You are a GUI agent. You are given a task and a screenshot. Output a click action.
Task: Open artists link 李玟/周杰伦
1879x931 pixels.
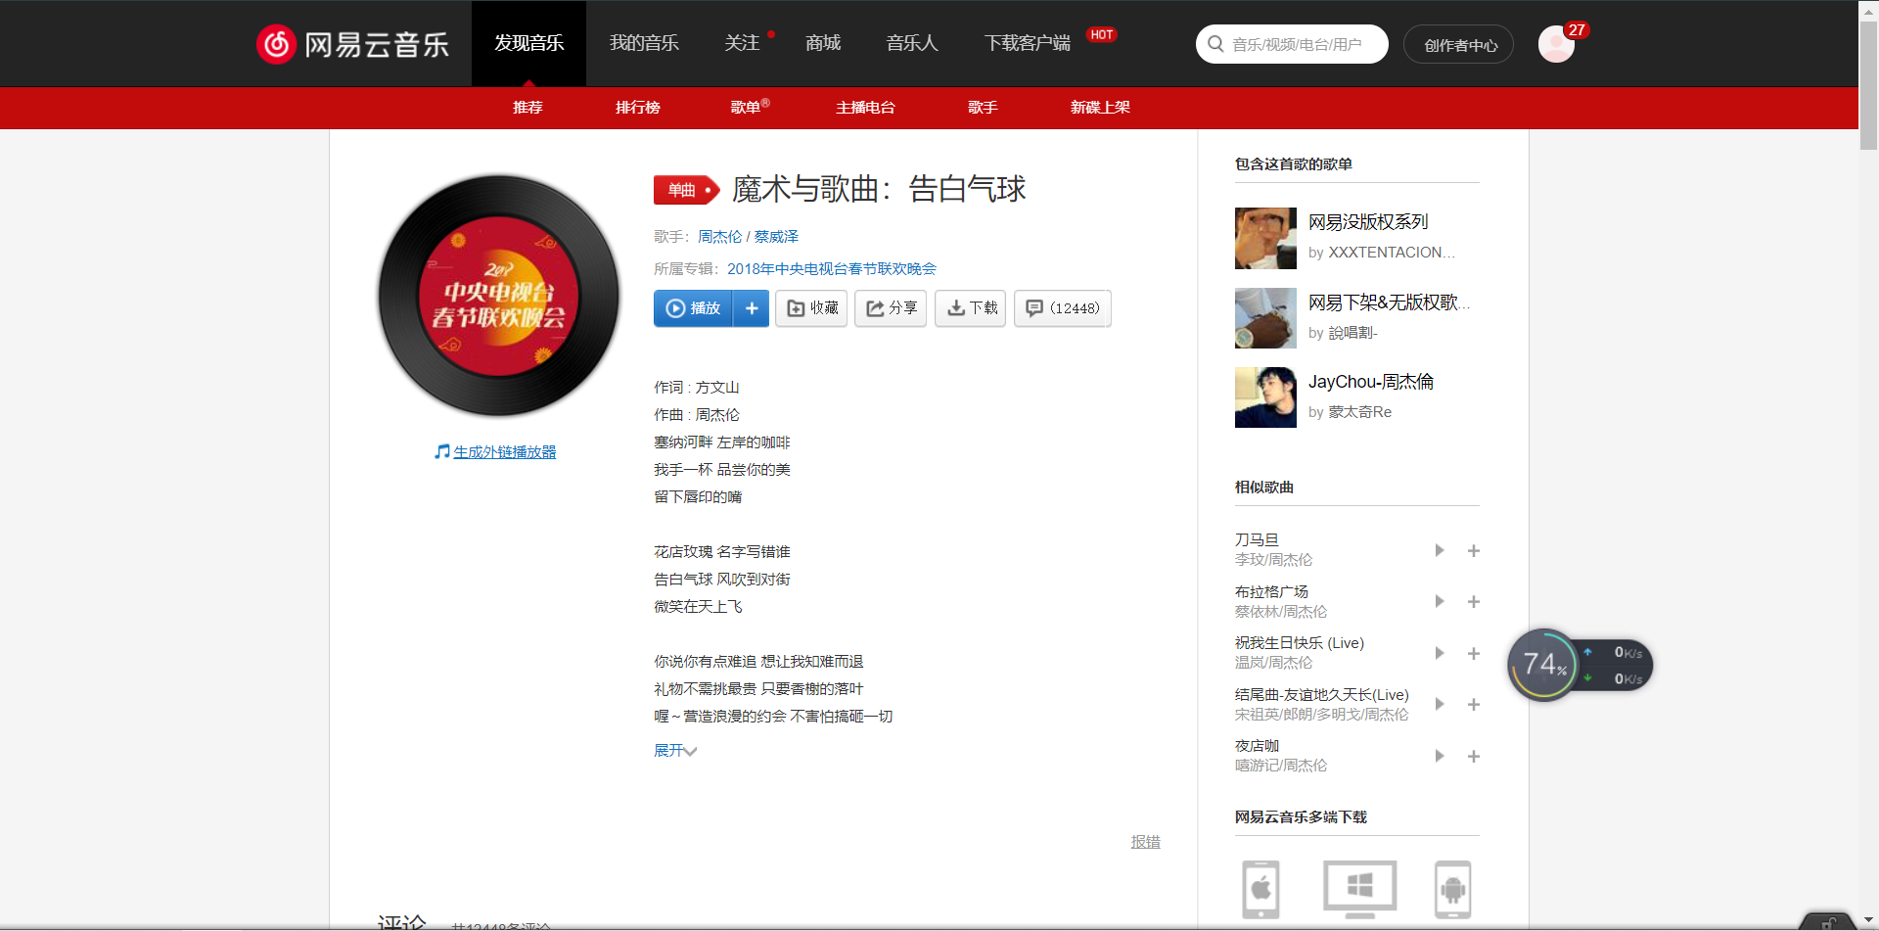pos(1273,560)
